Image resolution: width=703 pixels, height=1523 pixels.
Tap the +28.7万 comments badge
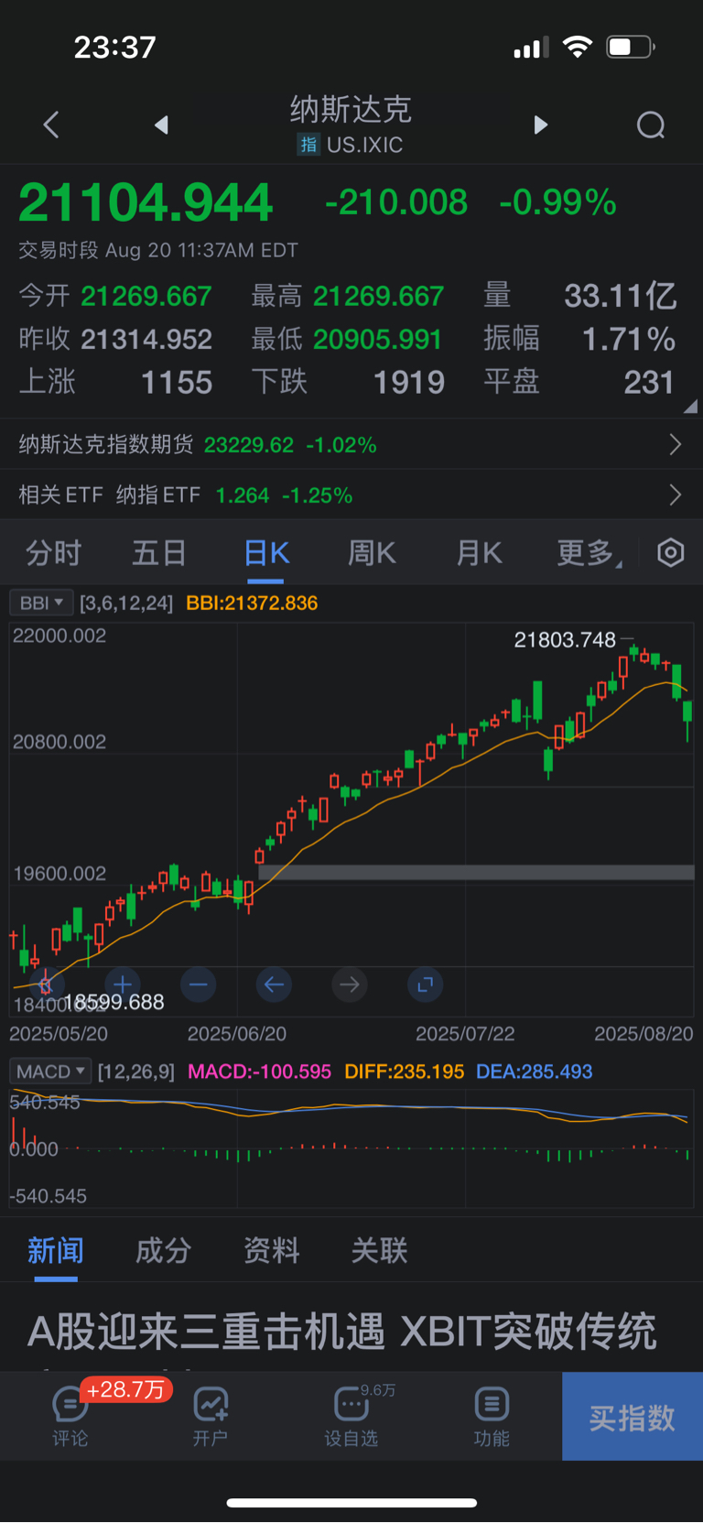pyautogui.click(x=125, y=1389)
